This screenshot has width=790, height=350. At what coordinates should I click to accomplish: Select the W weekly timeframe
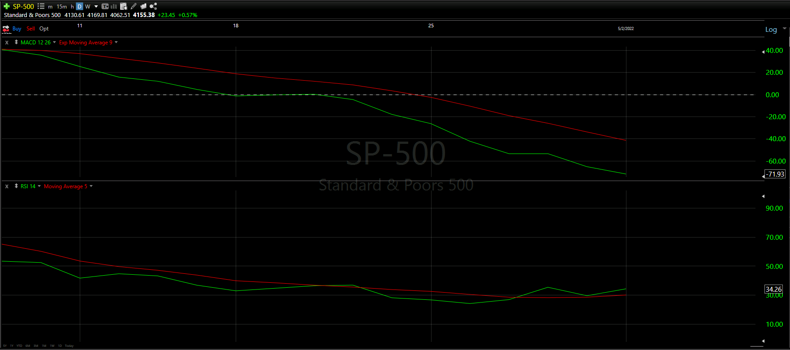(88, 7)
